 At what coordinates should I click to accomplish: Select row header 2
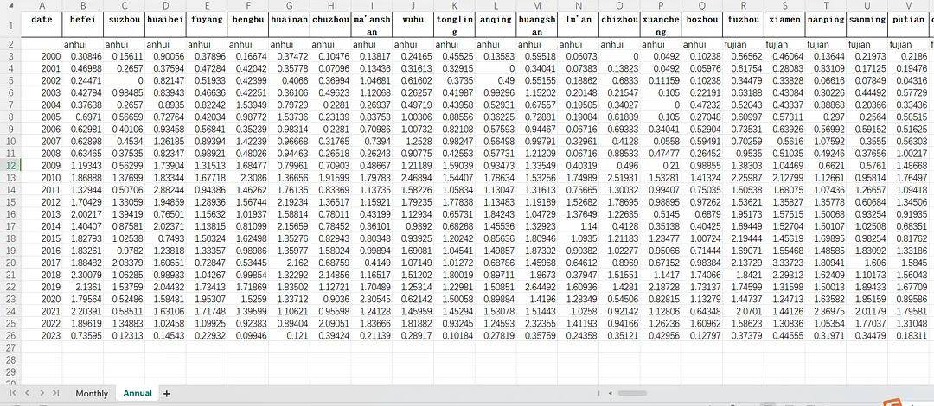tap(10, 44)
